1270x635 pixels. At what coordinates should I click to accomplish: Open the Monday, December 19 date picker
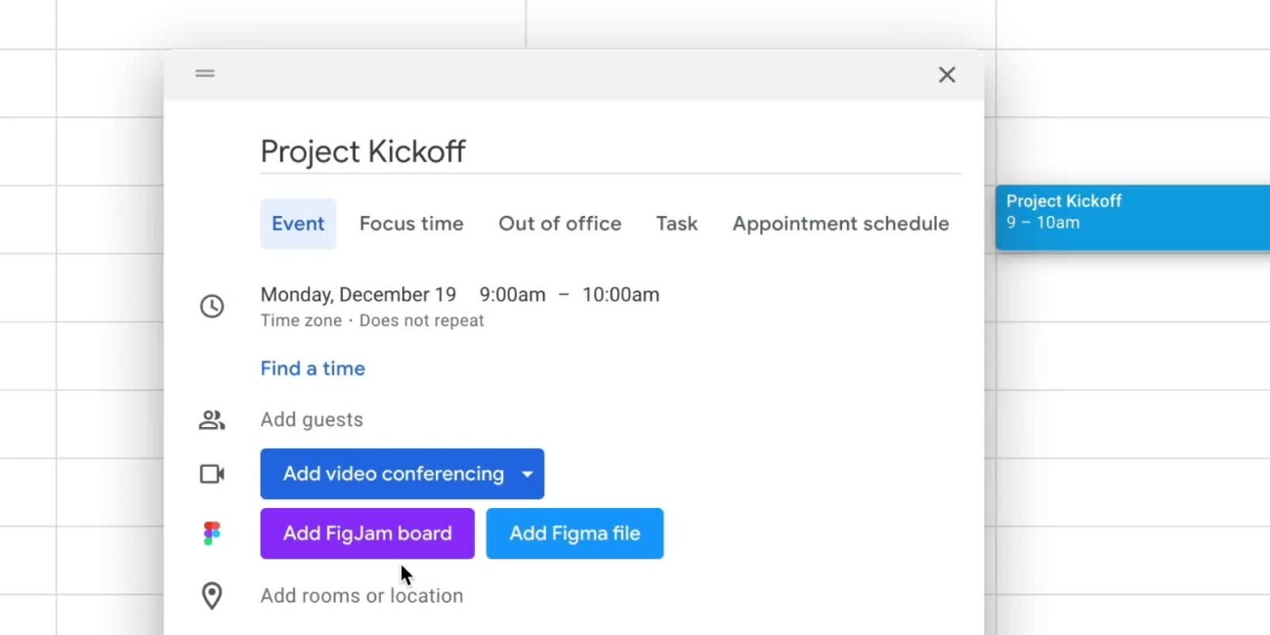pos(358,295)
